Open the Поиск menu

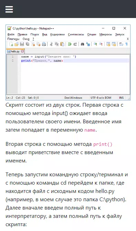click(35, 35)
